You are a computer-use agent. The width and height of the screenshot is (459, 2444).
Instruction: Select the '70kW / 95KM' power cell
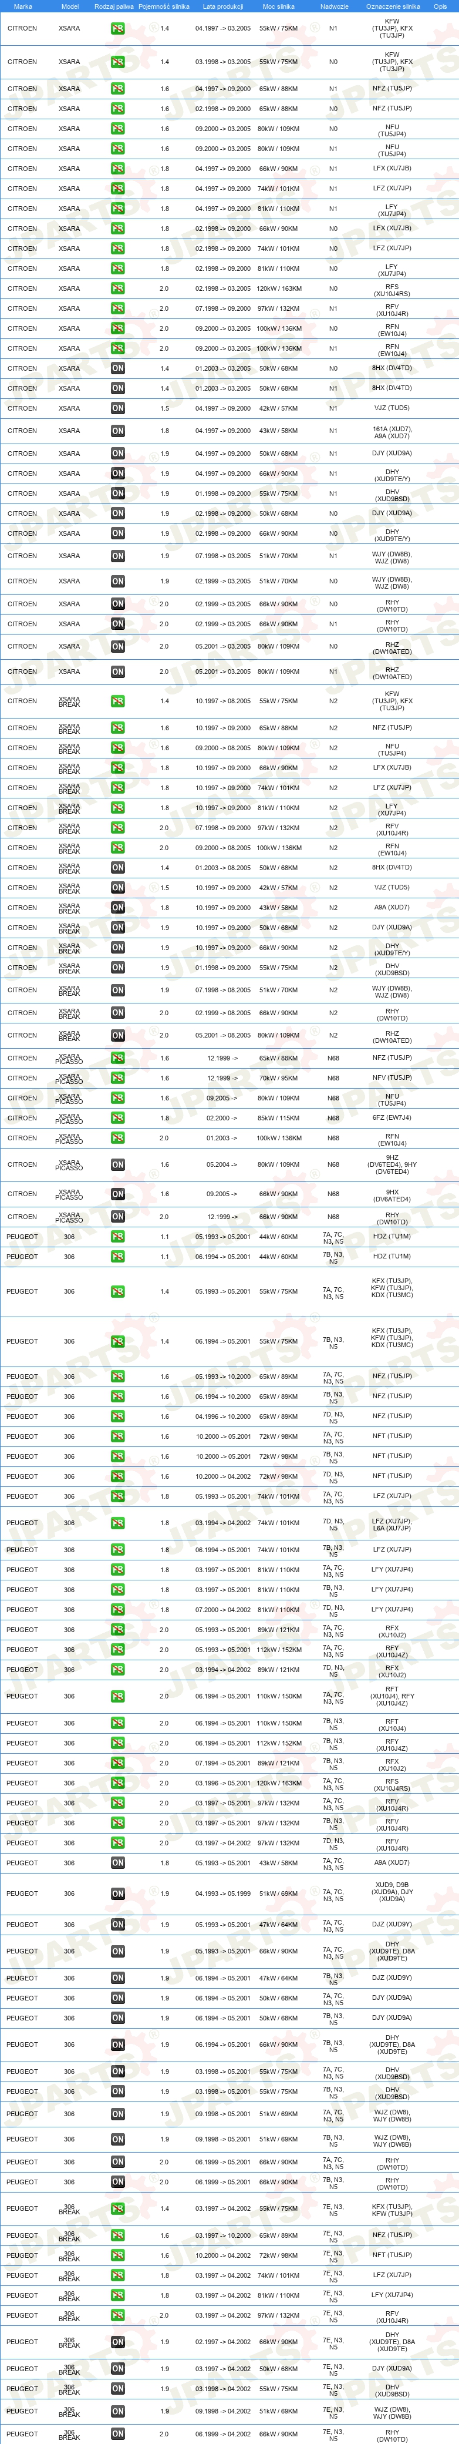[x=278, y=1078]
